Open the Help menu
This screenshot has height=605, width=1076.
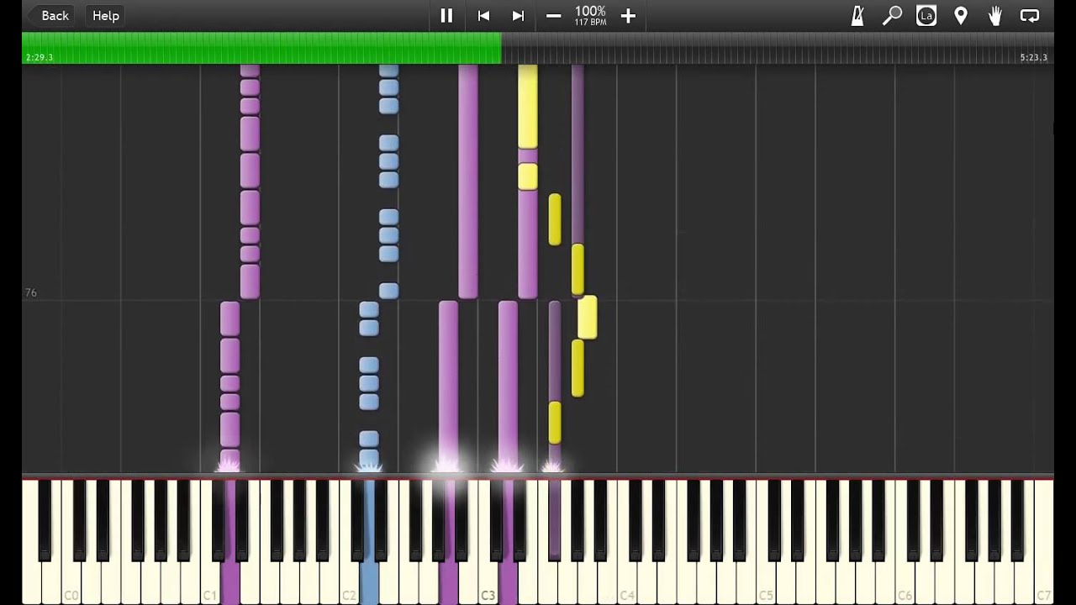click(106, 15)
